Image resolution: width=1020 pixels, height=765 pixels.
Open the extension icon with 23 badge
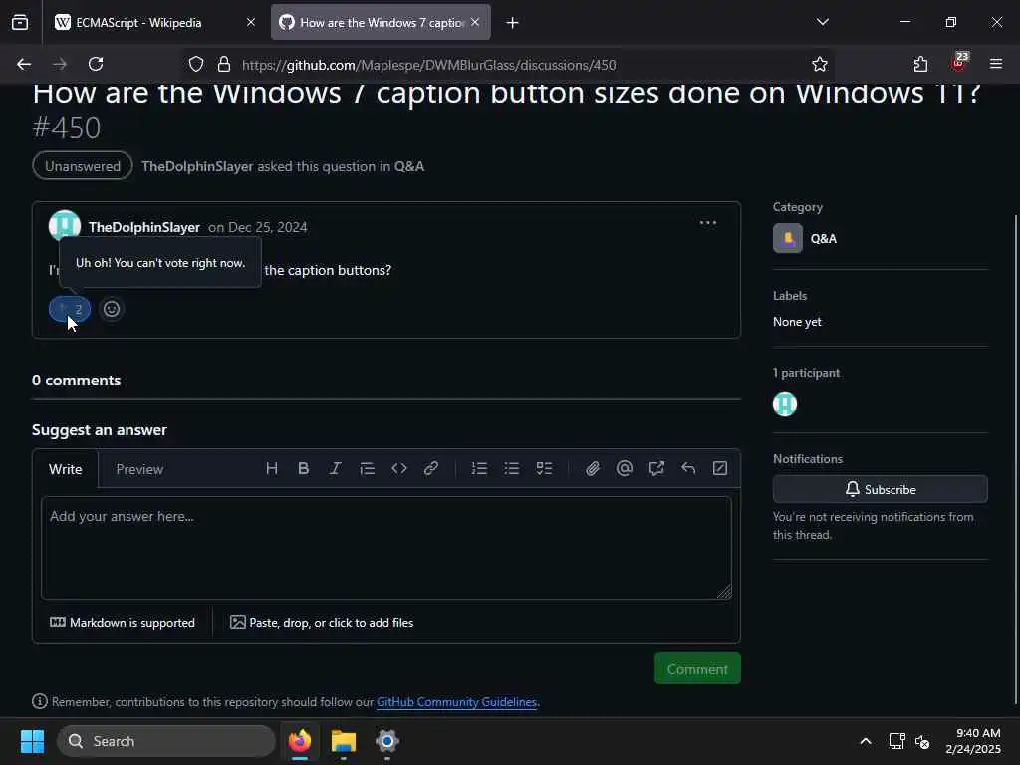point(959,63)
